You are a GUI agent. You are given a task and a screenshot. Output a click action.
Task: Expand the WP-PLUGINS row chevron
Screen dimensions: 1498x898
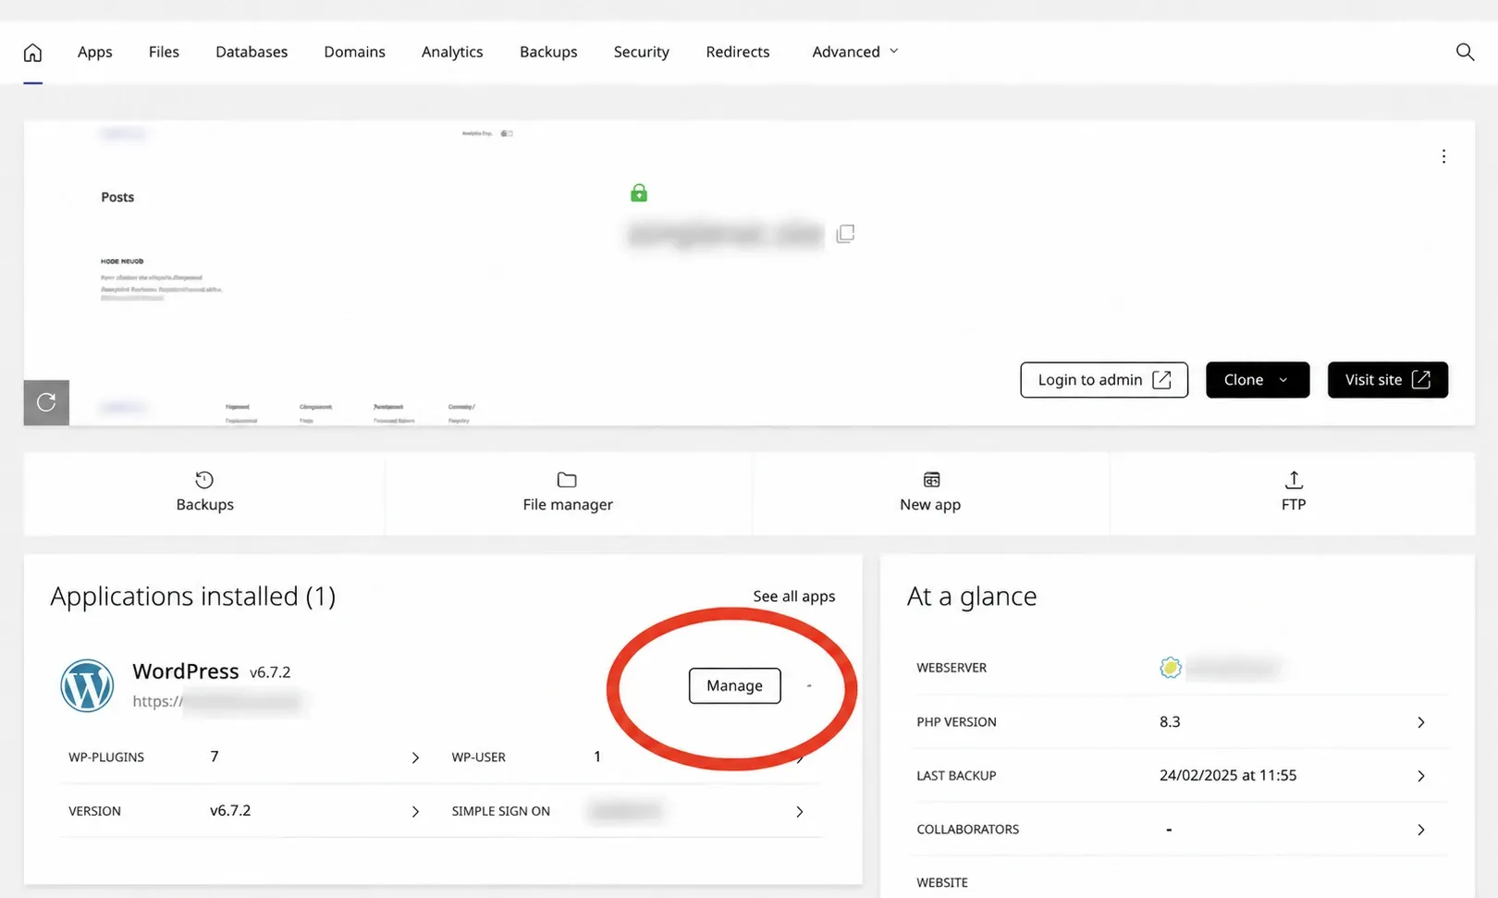[415, 757]
